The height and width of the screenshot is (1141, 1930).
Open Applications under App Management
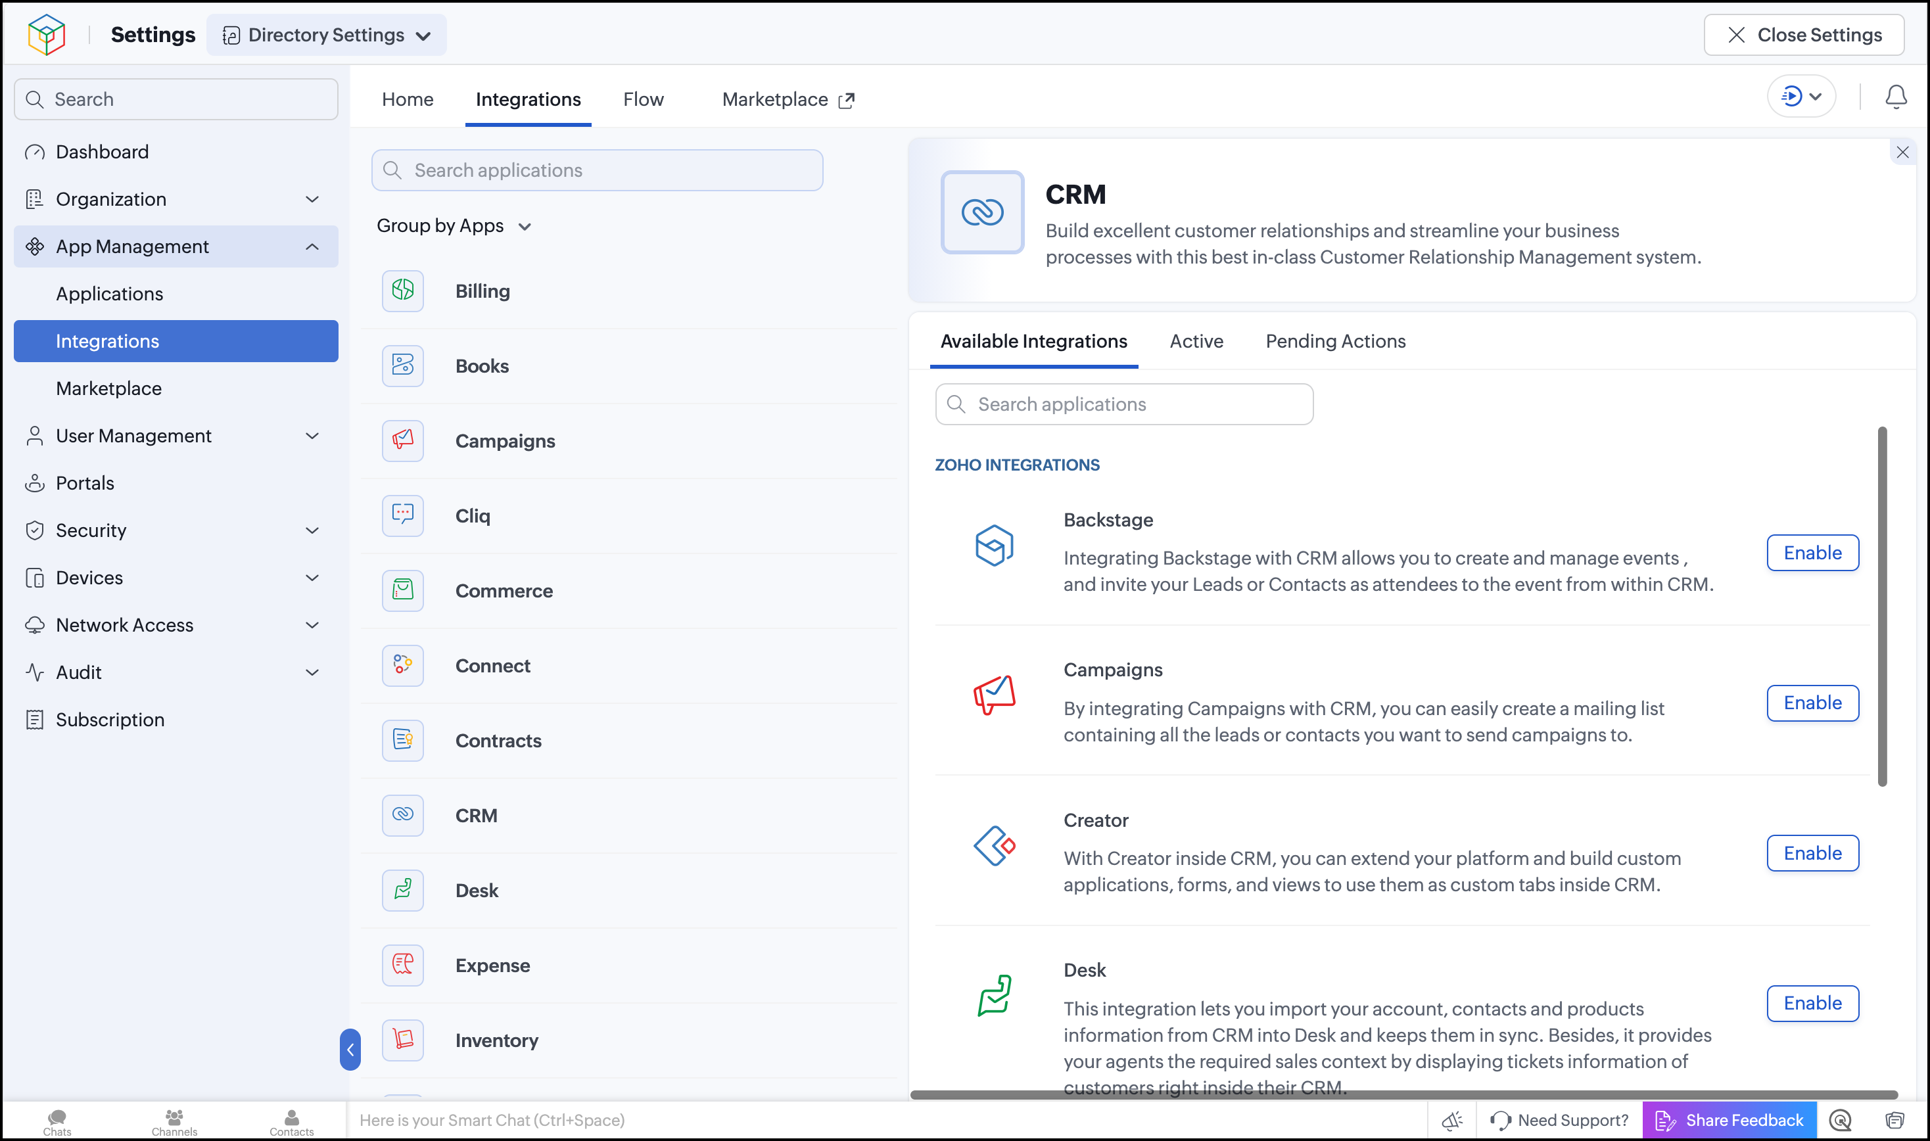tap(176, 294)
